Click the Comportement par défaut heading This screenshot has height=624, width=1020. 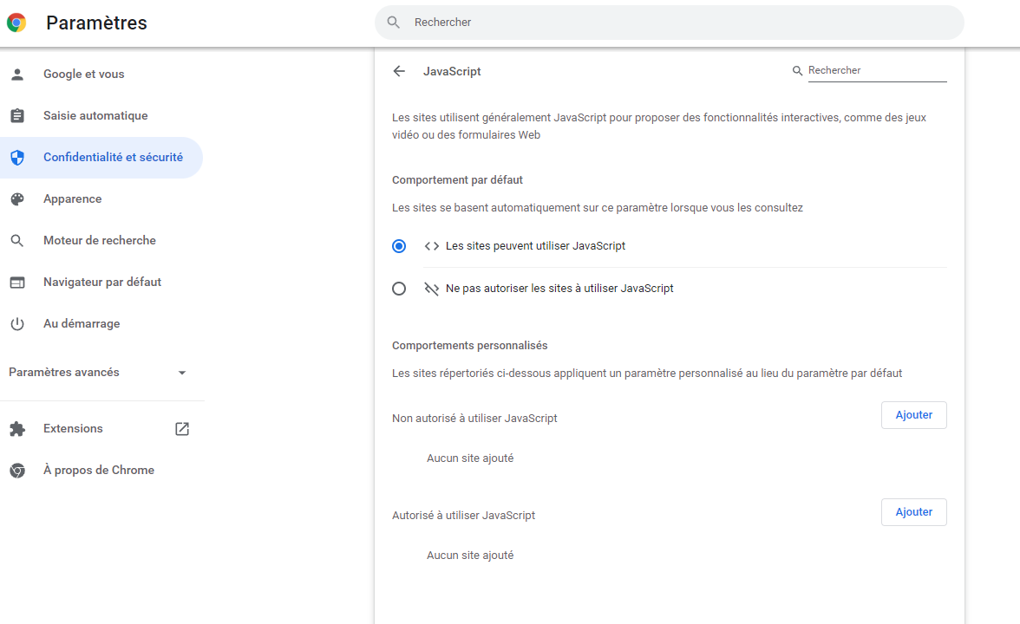(457, 180)
